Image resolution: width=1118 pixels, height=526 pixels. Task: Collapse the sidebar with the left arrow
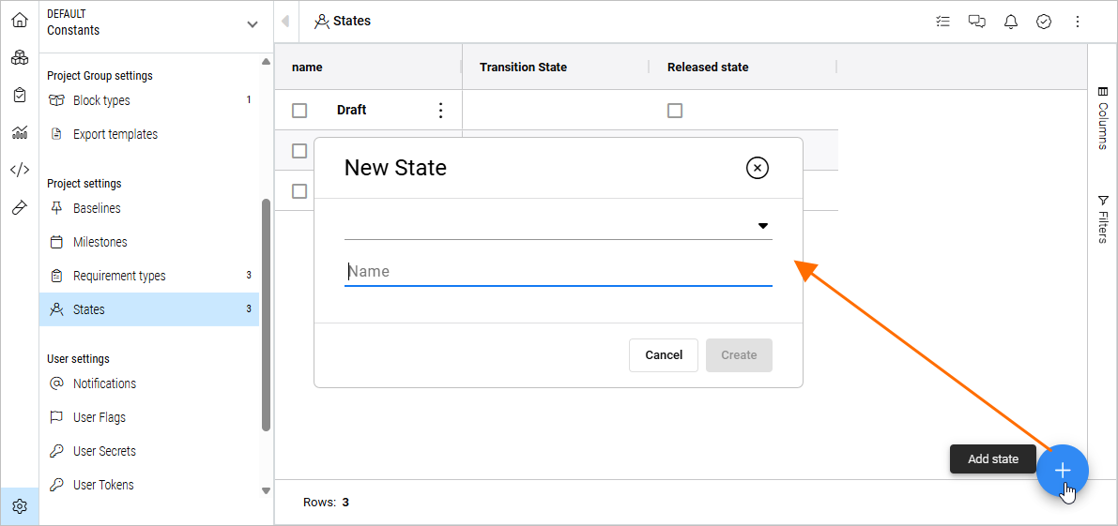pos(285,22)
